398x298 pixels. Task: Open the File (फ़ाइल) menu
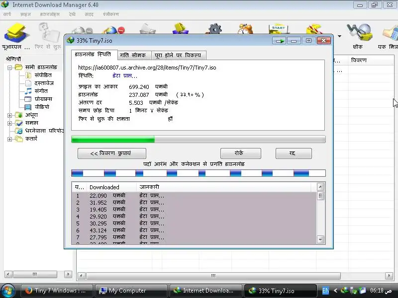25,14
